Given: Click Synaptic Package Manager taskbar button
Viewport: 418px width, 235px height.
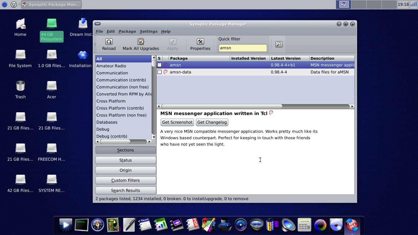Looking at the screenshot, I should point(51,5).
